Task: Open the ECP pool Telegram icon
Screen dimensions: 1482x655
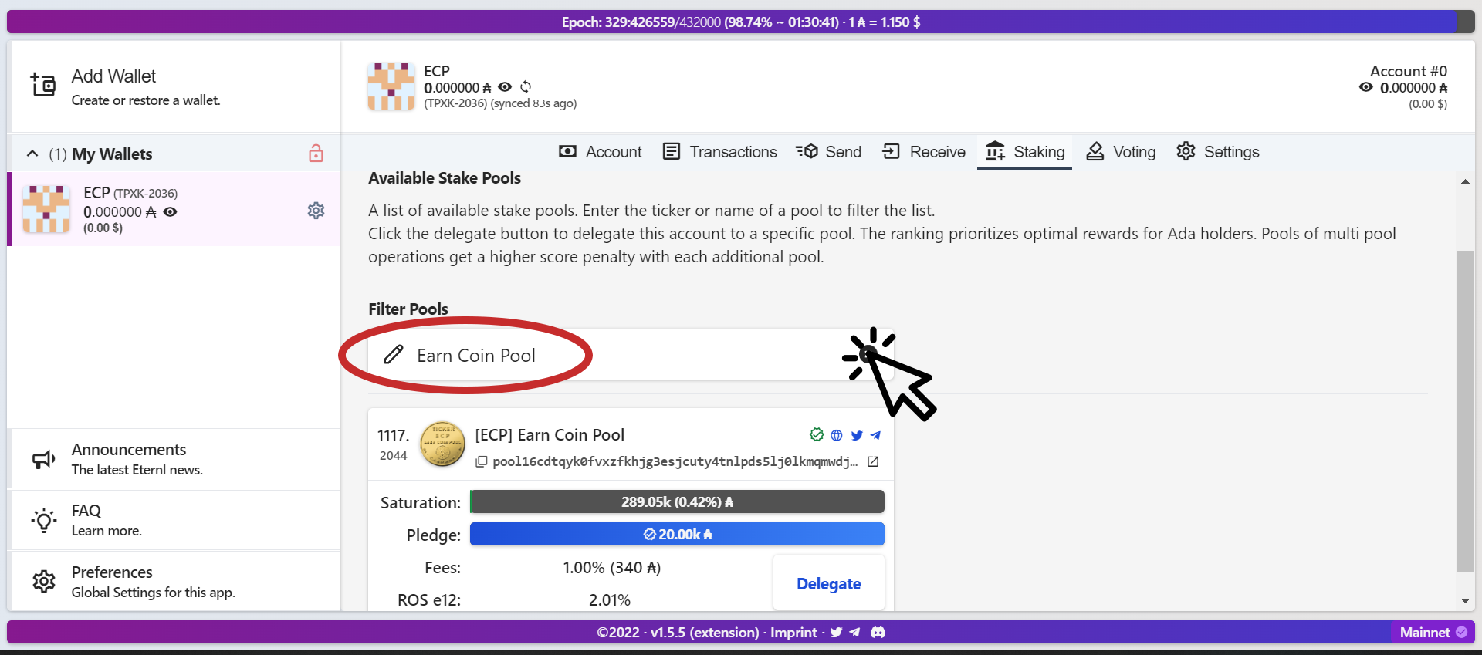Action: (875, 435)
